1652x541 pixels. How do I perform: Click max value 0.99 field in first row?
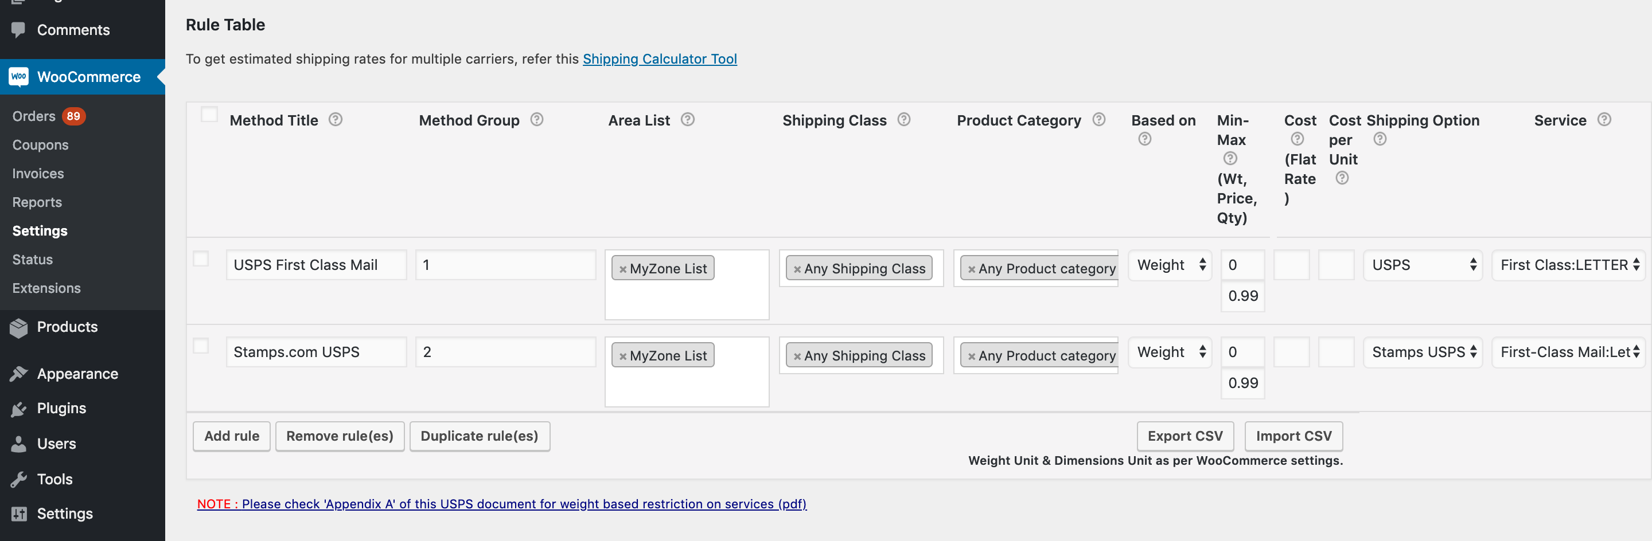tap(1243, 296)
